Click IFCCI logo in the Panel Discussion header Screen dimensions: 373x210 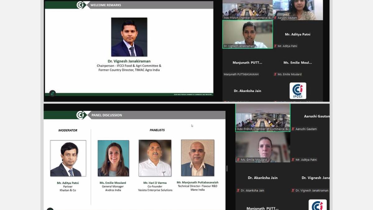(x=81, y=115)
